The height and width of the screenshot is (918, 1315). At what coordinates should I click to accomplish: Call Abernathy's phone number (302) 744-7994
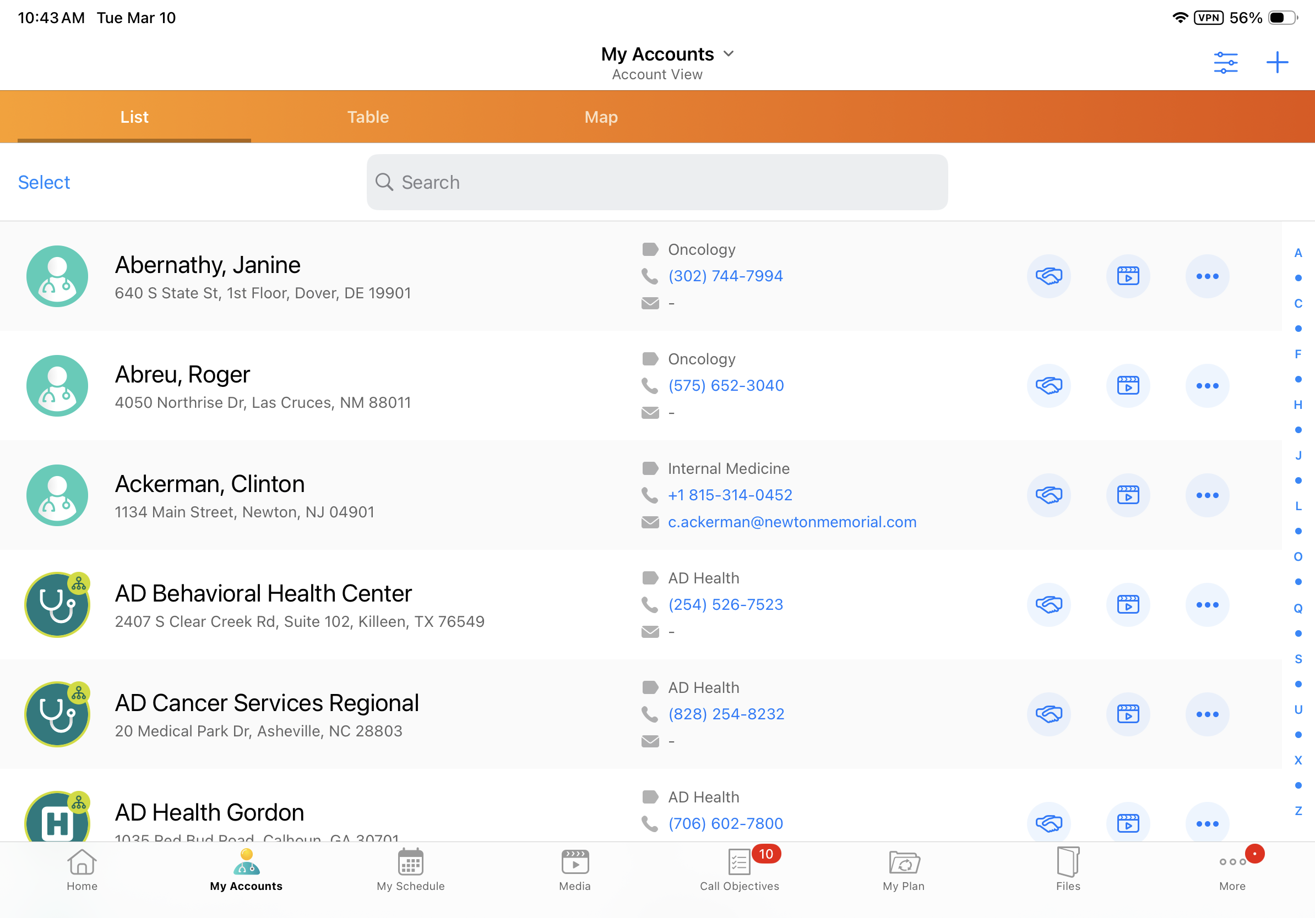725,276
